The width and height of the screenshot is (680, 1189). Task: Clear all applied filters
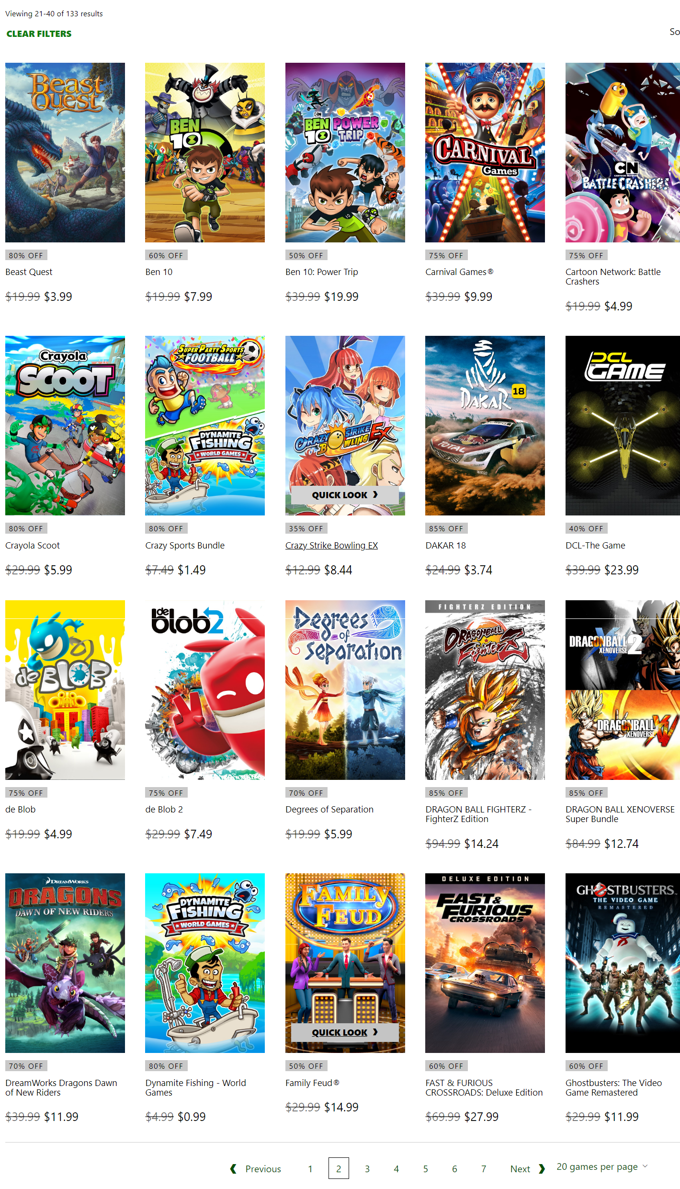(39, 34)
